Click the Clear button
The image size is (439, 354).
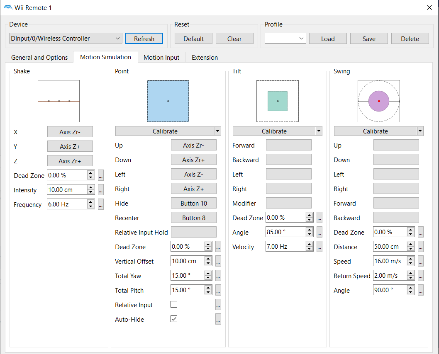[234, 39]
